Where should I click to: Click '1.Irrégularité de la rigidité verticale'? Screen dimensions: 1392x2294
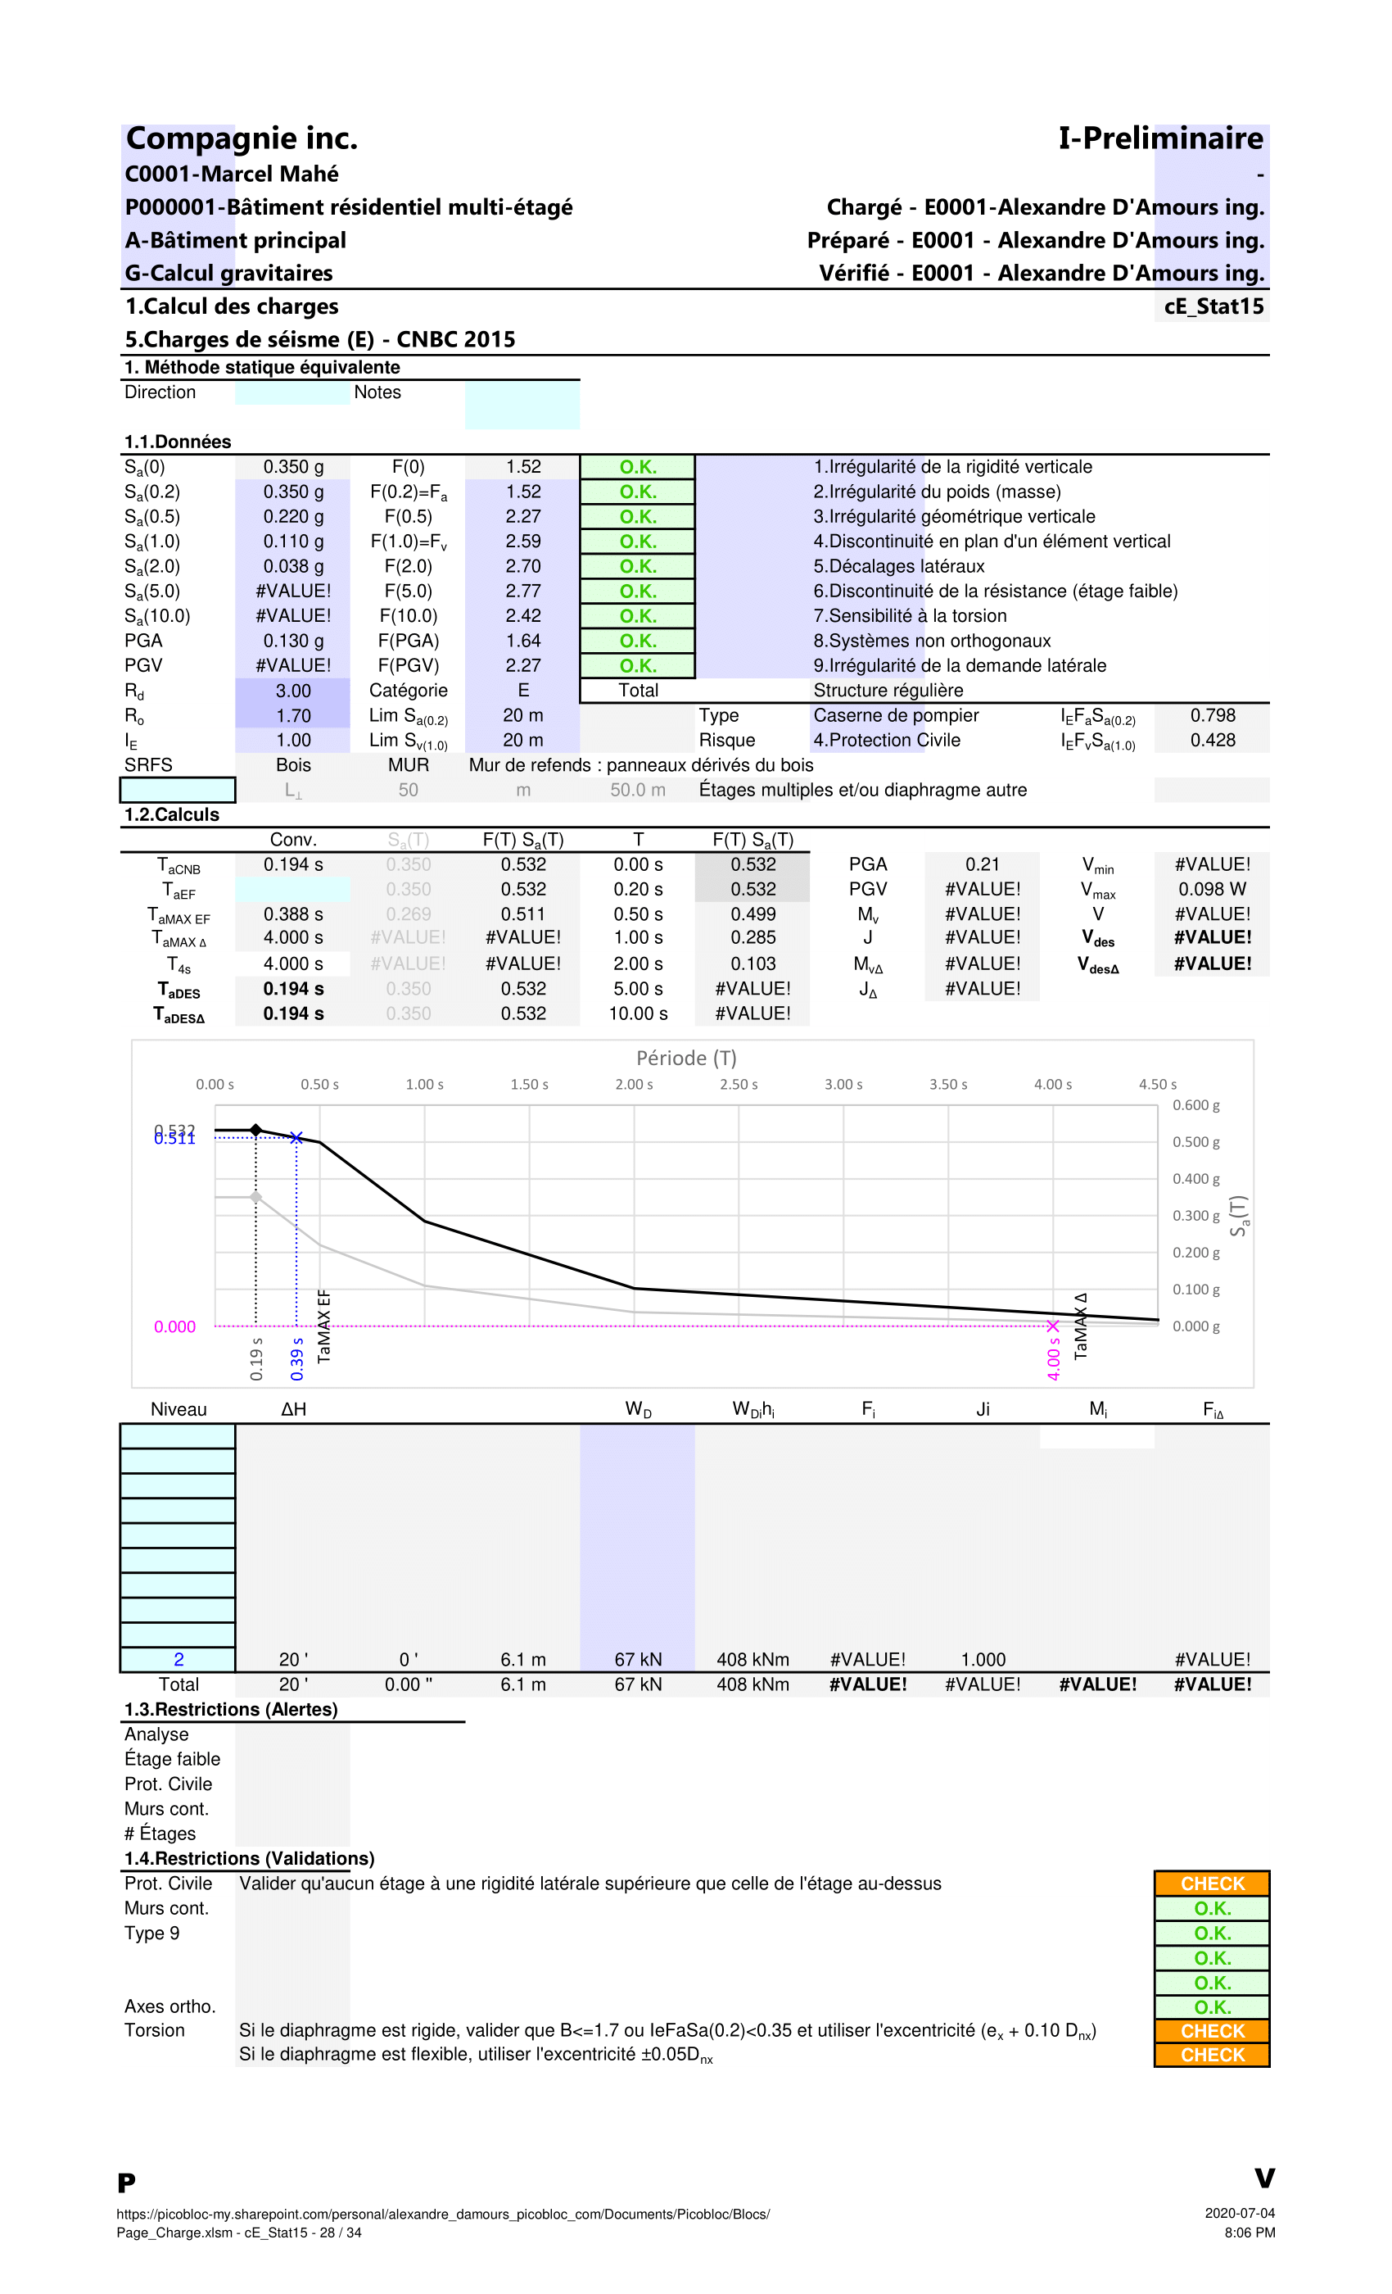953,467
